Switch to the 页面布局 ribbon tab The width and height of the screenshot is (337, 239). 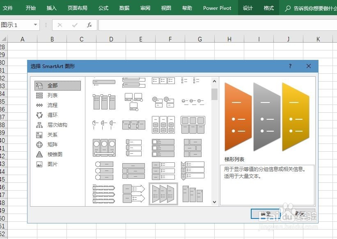tap(77, 8)
